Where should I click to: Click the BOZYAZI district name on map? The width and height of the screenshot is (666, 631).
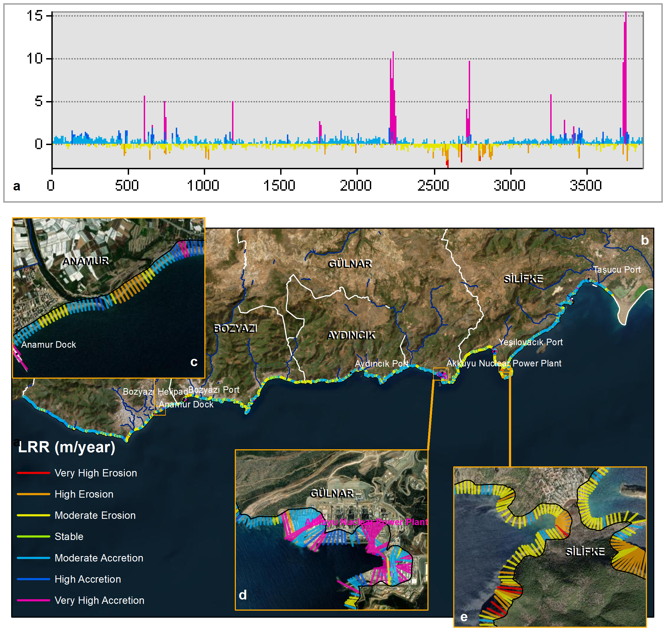pyautogui.click(x=235, y=328)
